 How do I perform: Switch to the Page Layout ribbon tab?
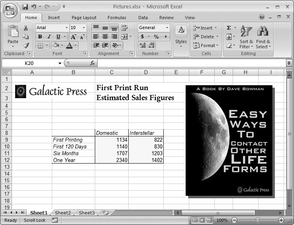click(84, 18)
